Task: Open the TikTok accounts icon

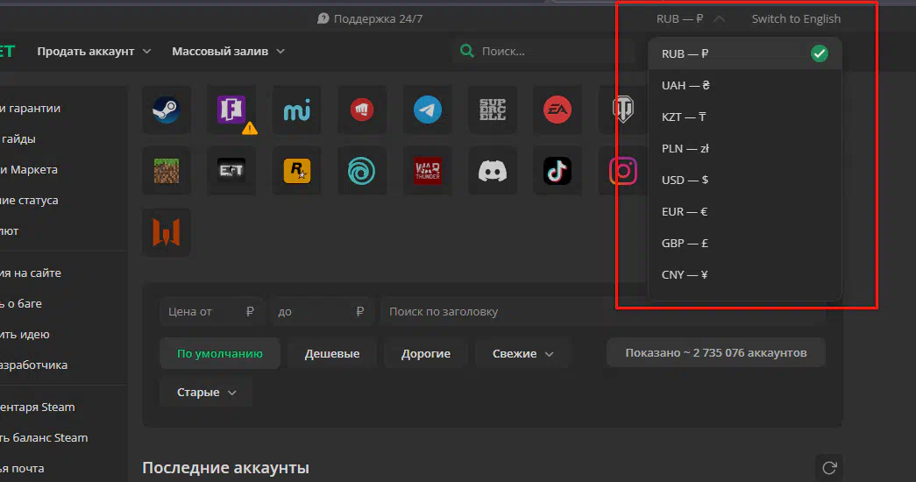Action: click(x=557, y=171)
